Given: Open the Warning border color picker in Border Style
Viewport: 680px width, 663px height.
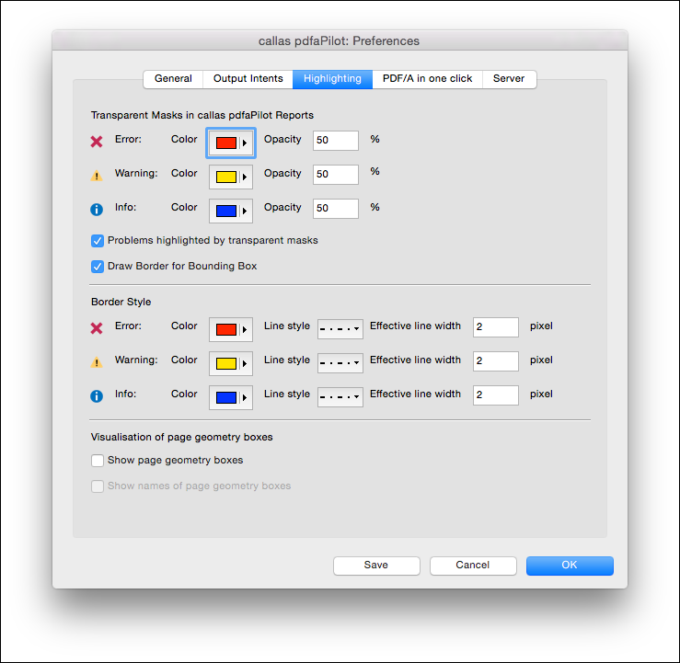Looking at the screenshot, I should coord(231,363).
